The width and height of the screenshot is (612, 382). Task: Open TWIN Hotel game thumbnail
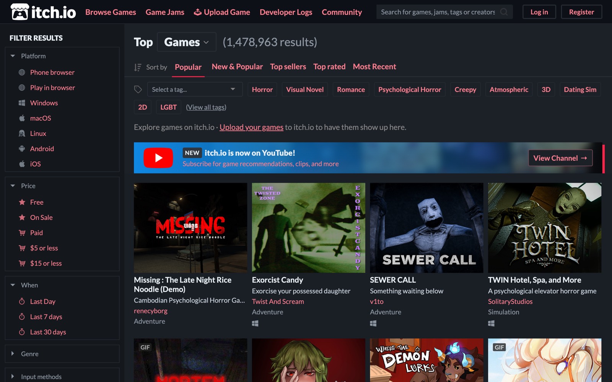click(545, 228)
